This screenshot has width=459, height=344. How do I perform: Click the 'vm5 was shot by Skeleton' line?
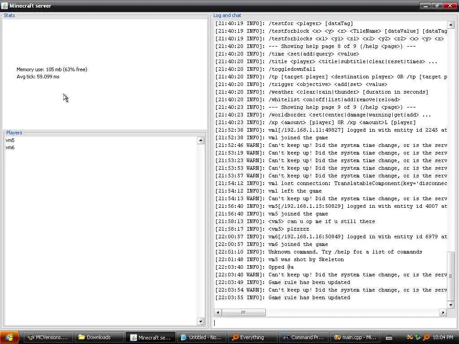coord(280,259)
